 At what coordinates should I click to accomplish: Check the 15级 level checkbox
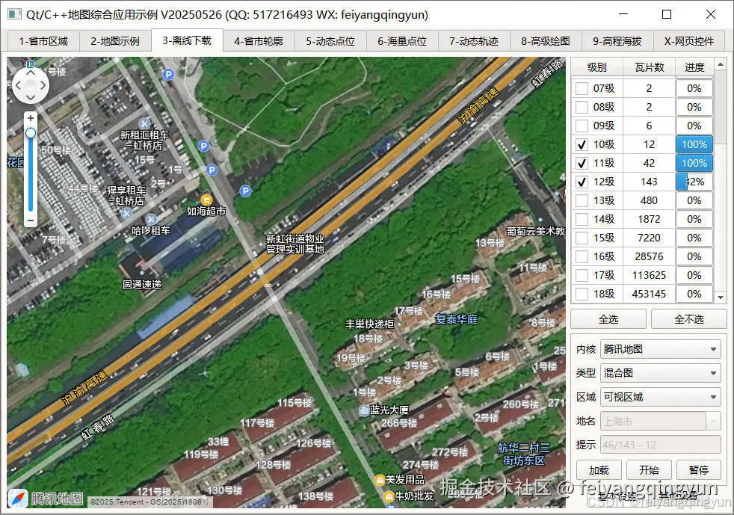582,238
